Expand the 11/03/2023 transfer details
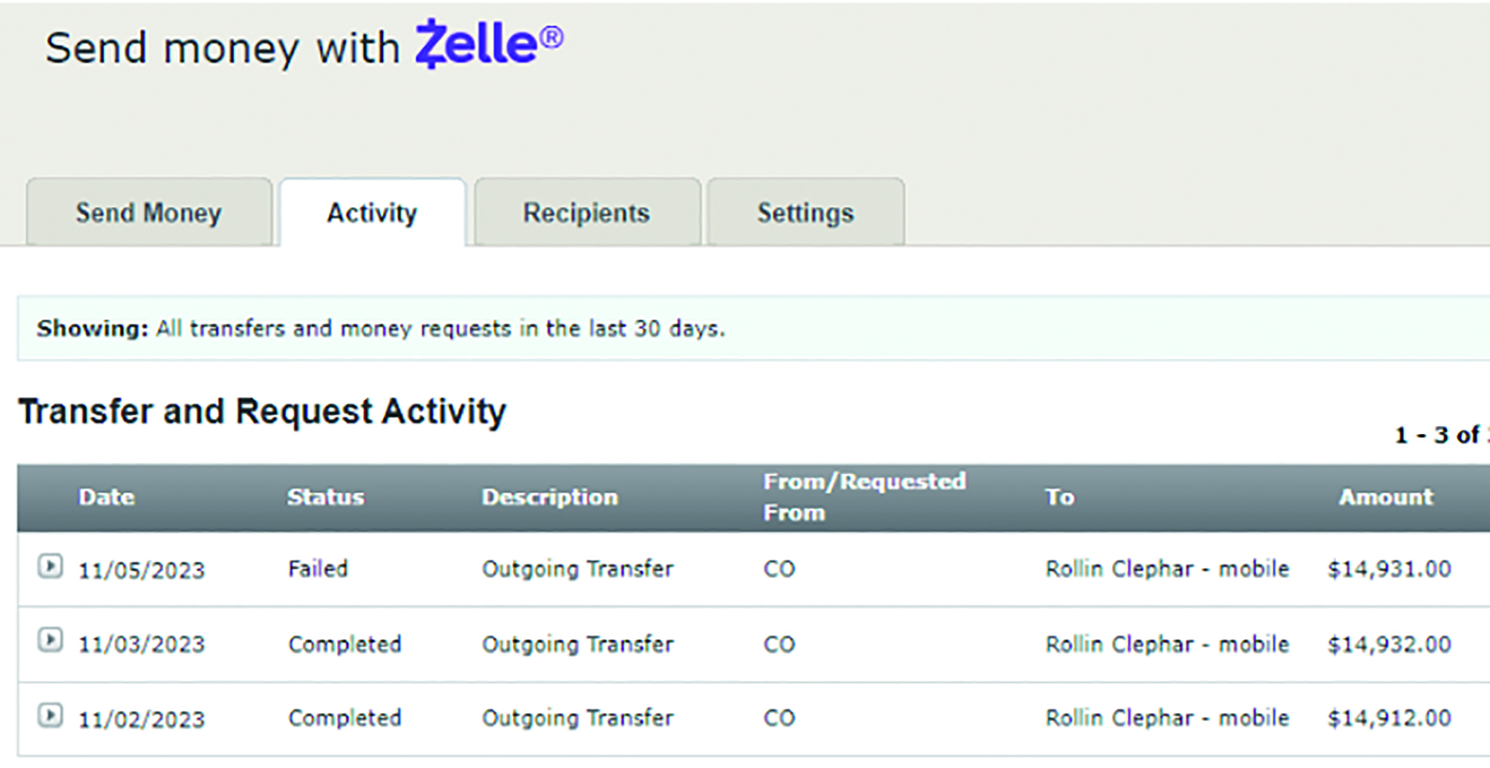This screenshot has height=768, width=1490. tap(50, 640)
